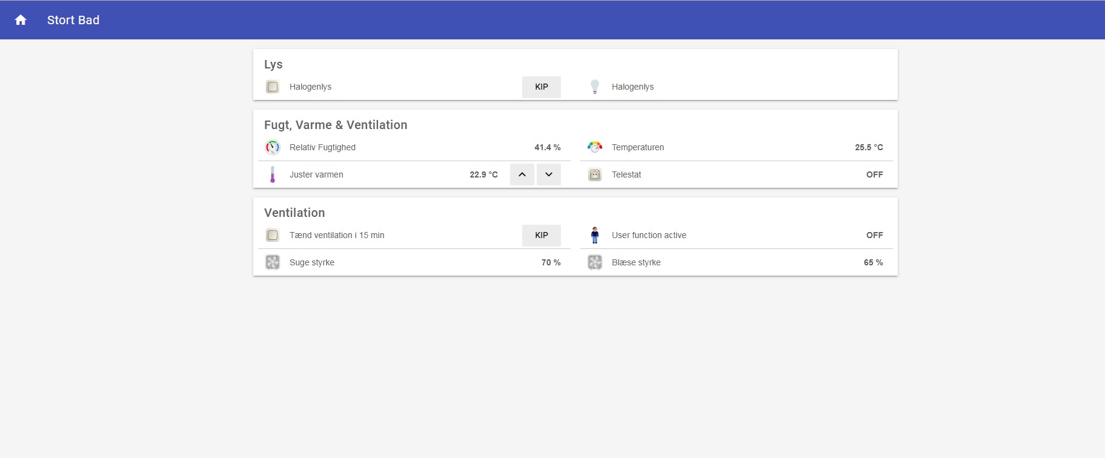Click the Temperaturen colored gauge icon
Image resolution: width=1105 pixels, height=458 pixels.
coord(595,147)
